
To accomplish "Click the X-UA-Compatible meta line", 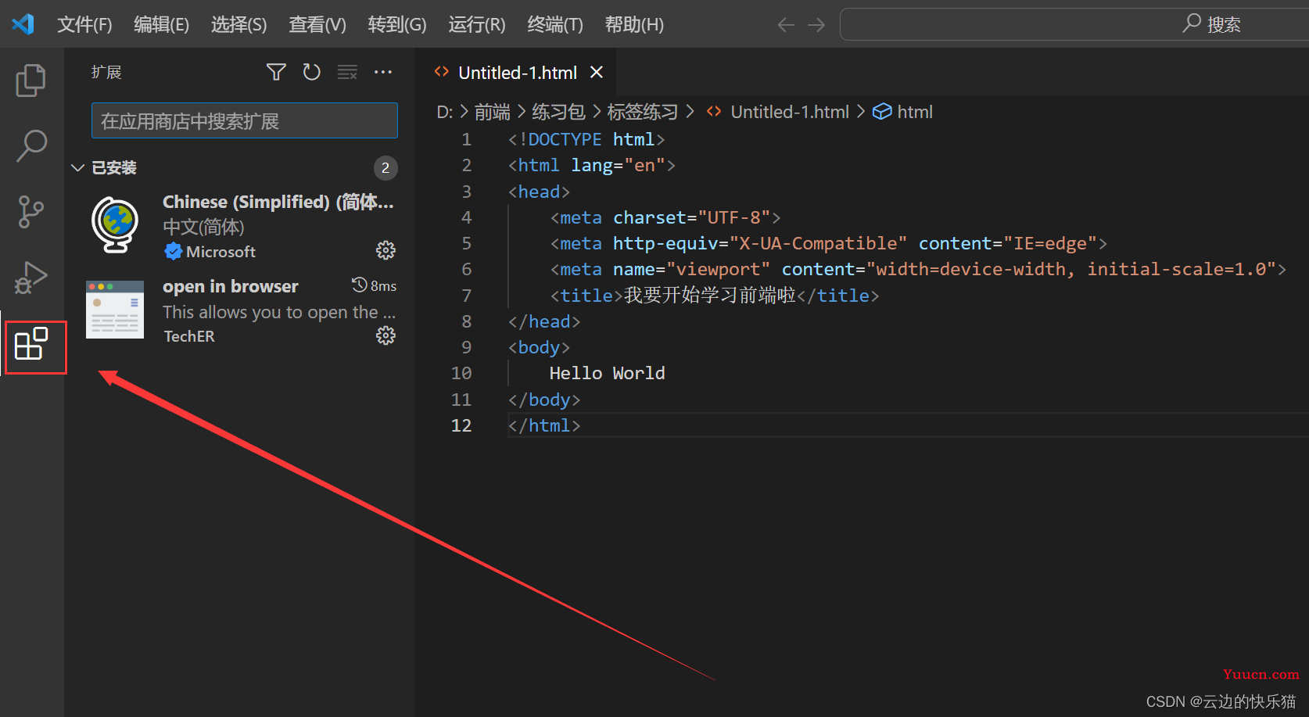I will coord(828,243).
